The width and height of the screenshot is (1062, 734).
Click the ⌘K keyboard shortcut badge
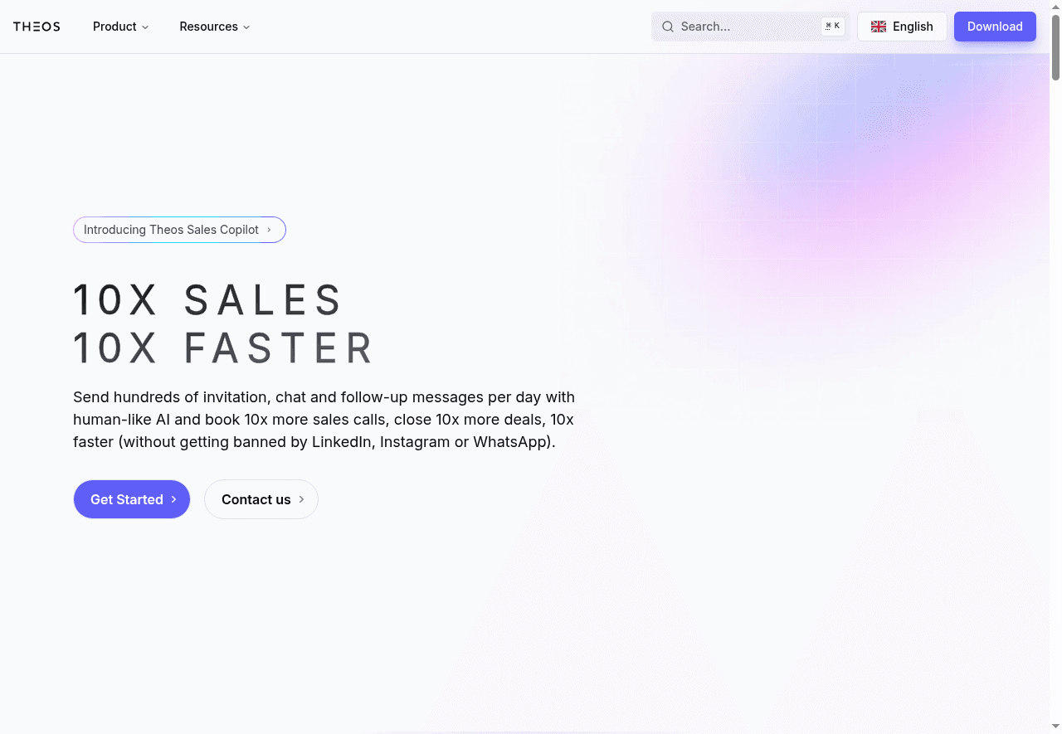tap(832, 26)
